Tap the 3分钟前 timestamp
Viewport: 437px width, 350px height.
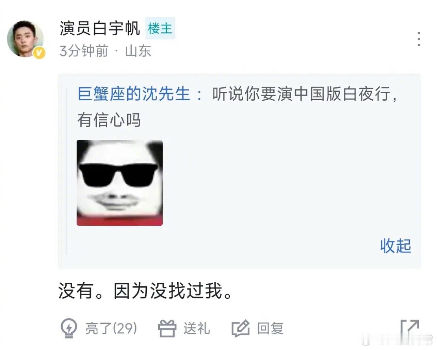tap(84, 51)
